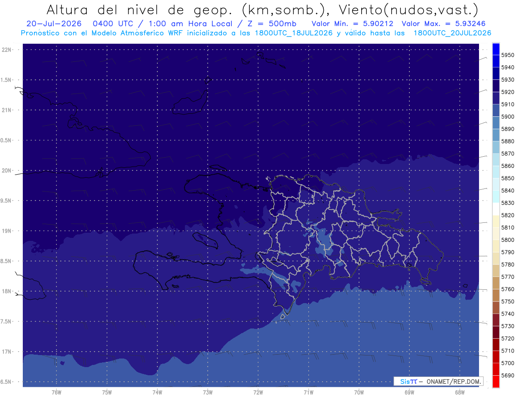
Task: Click the brown swatch between 5740 and 5750
Action: pyautogui.click(x=496, y=307)
